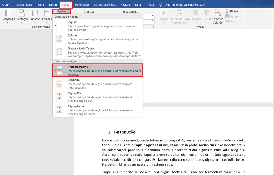Open the Ajuda help tab
The height and width of the screenshot is (175, 274).
[150, 5]
